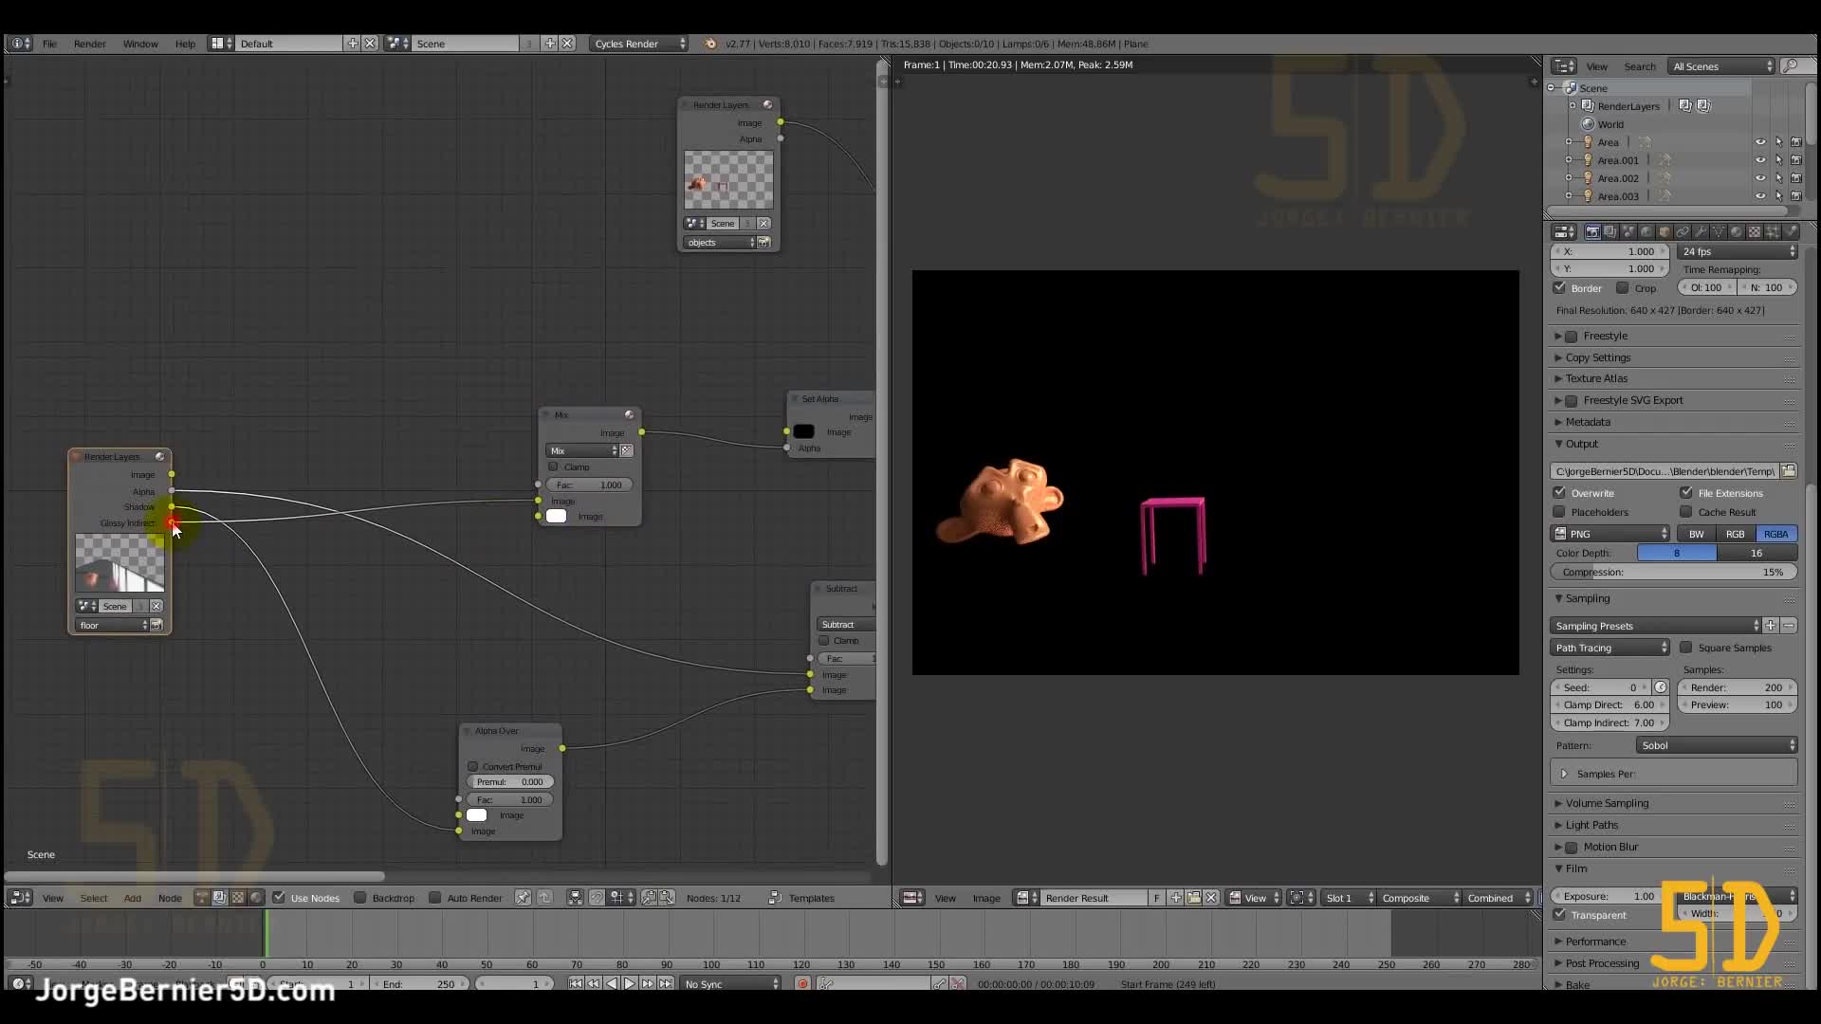The height and width of the screenshot is (1024, 1821).
Task: Open the Render properties camera icon tab
Action: pos(1594,232)
